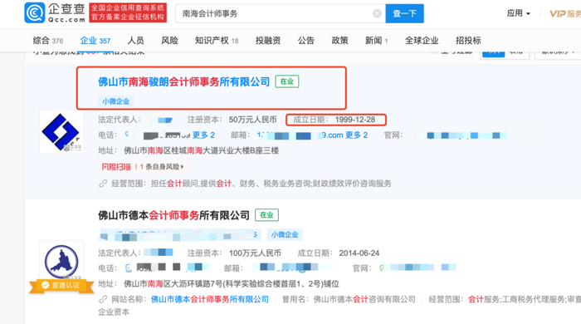
Task: Switch to the 全球企业 tab
Action: 422,41
